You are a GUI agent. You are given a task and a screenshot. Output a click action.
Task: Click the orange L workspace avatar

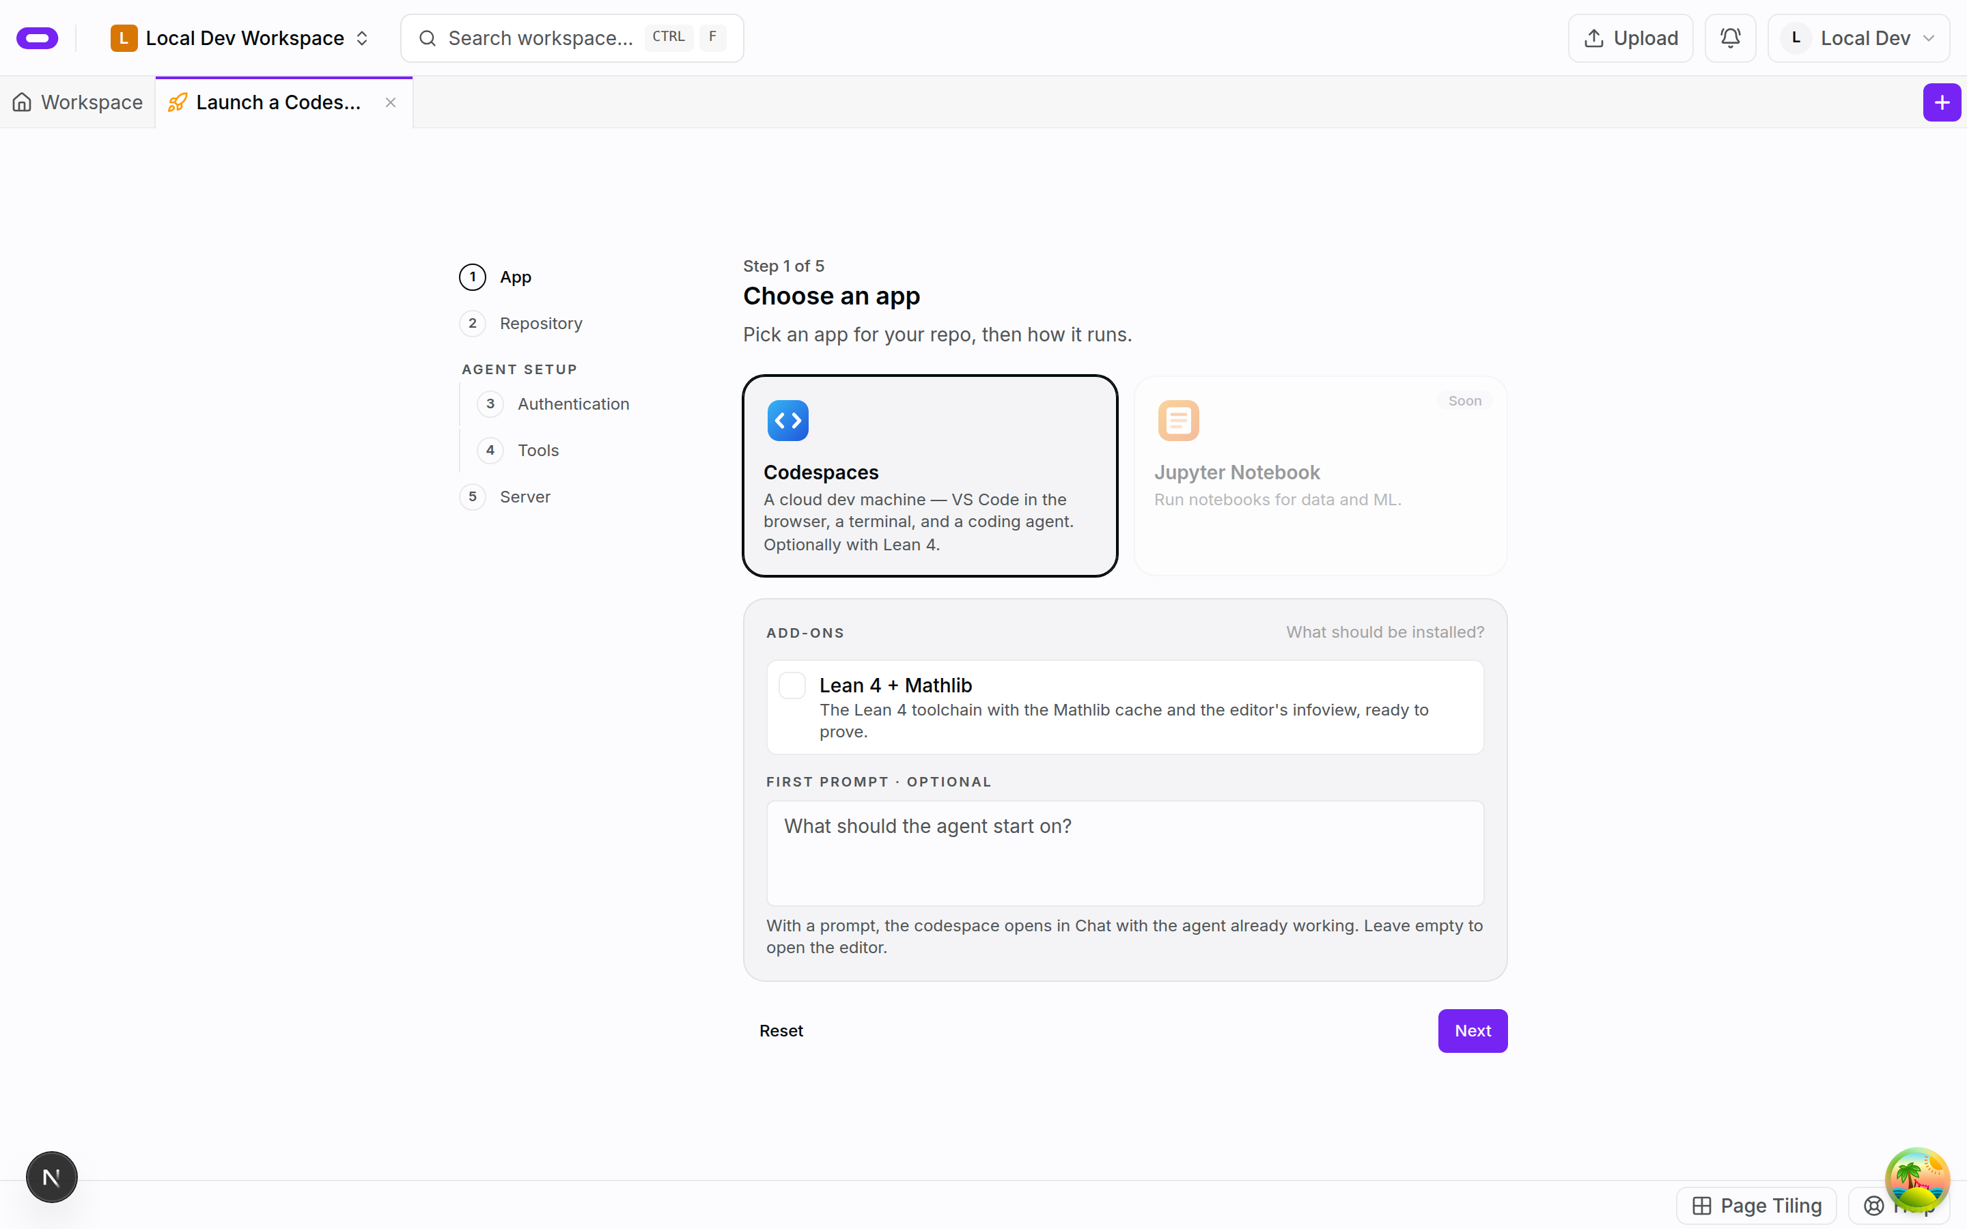pyautogui.click(x=124, y=38)
